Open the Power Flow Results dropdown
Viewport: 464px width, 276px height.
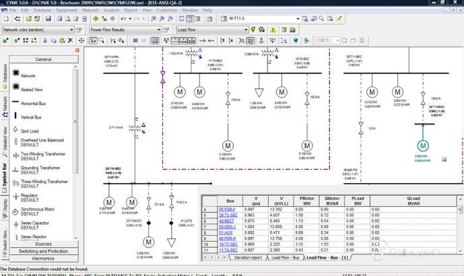coord(125,30)
